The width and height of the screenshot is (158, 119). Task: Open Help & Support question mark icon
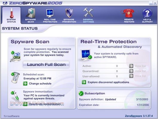(147, 13)
